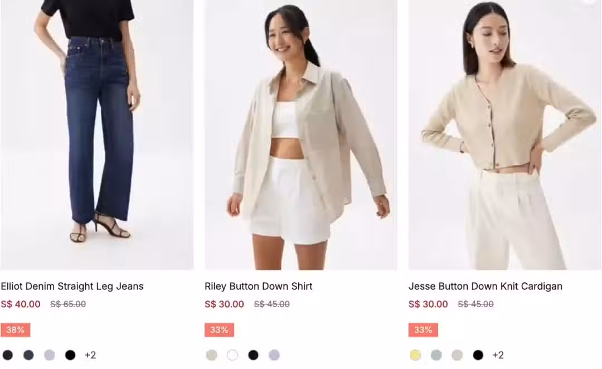Choose the light beige swatch for Jesse cardigan
Screen dimensions: 602x369
pyautogui.click(x=457, y=355)
